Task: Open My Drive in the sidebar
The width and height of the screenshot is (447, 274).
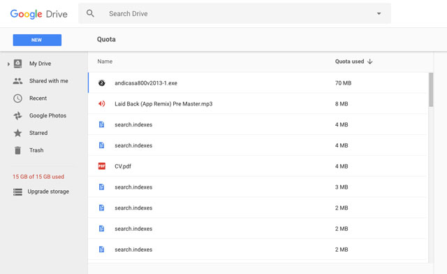Action: pos(40,64)
